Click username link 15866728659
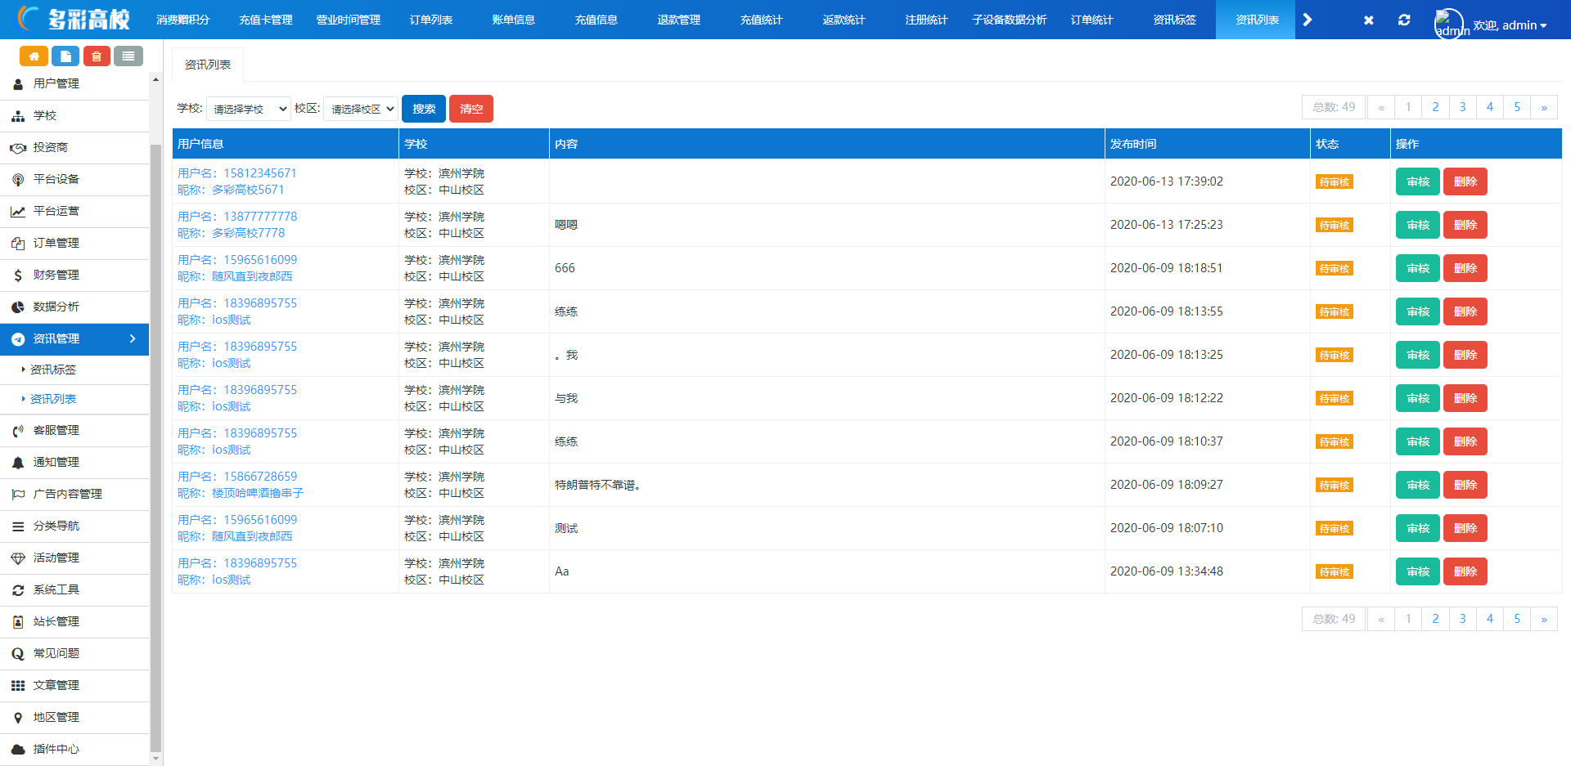The image size is (1571, 766). [260, 477]
